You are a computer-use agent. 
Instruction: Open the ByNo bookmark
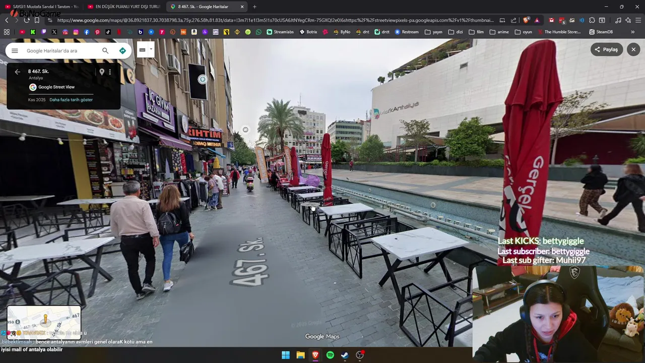pos(342,32)
